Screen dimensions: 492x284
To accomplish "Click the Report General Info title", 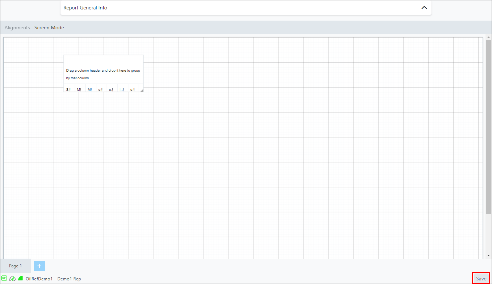I will (x=86, y=8).
